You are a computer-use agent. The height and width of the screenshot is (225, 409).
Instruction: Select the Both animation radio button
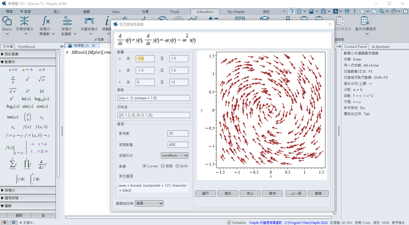click(x=178, y=166)
